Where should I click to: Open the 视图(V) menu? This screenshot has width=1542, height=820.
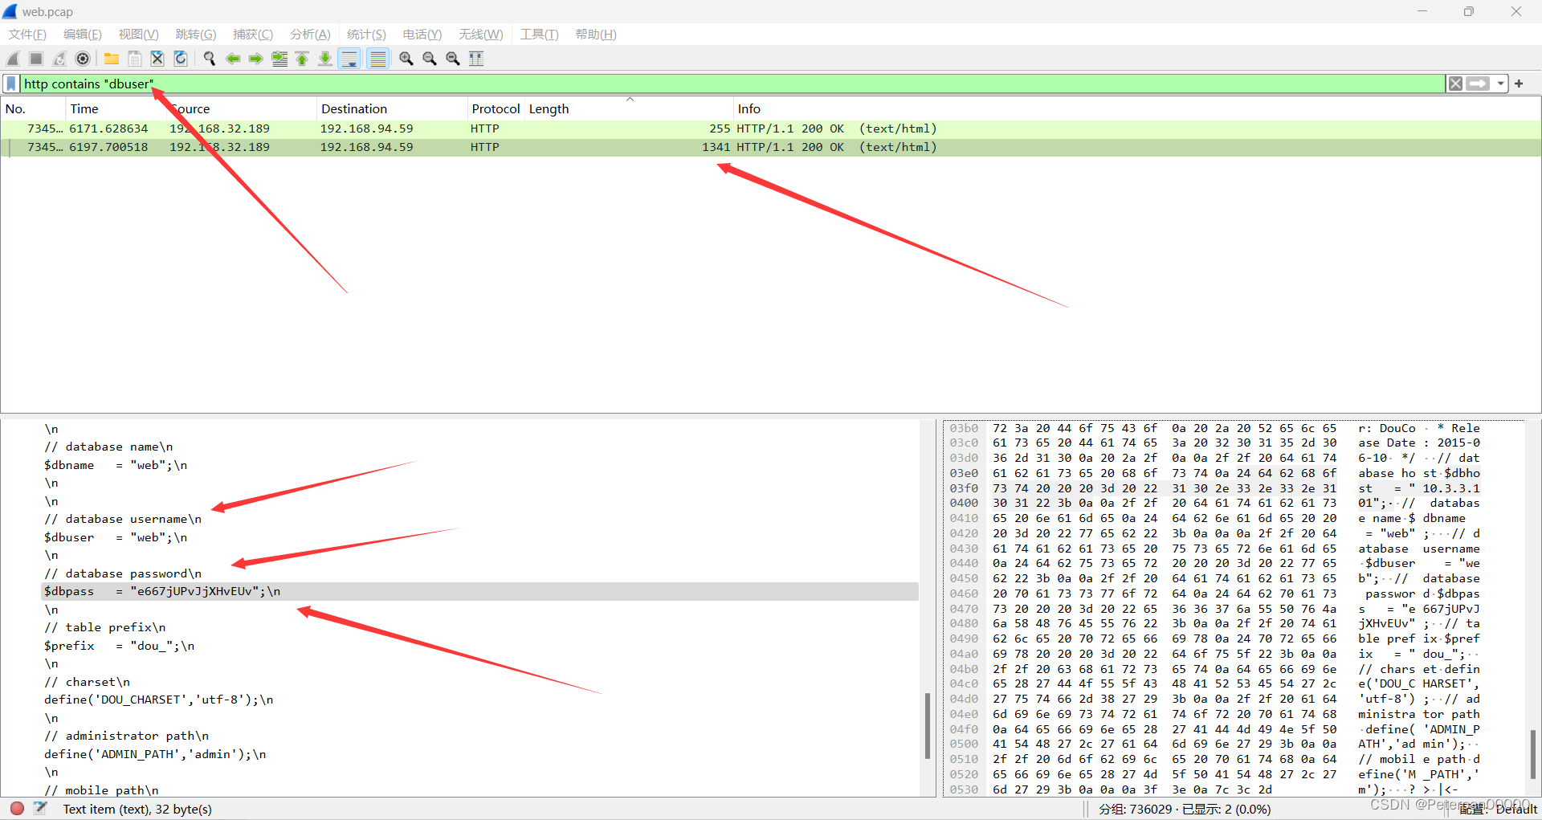pos(139,35)
